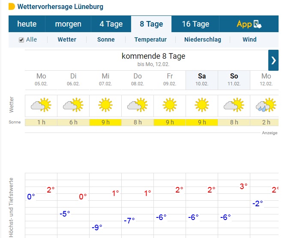Screen dimensions: 285x238
Task: Filter by Niederschlag
Action: pos(203,39)
